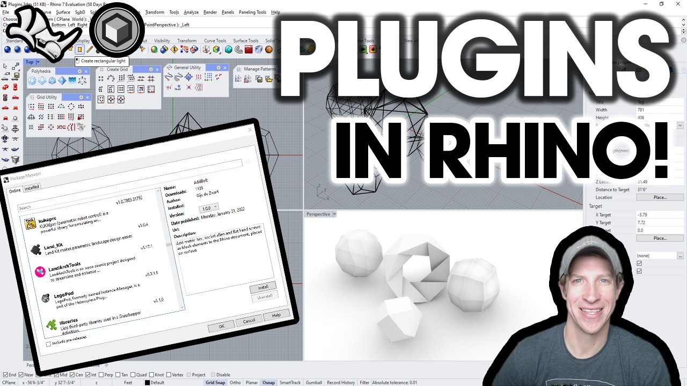Close the Grid Utility panel
The width and height of the screenshot is (687, 386).
tap(86, 97)
